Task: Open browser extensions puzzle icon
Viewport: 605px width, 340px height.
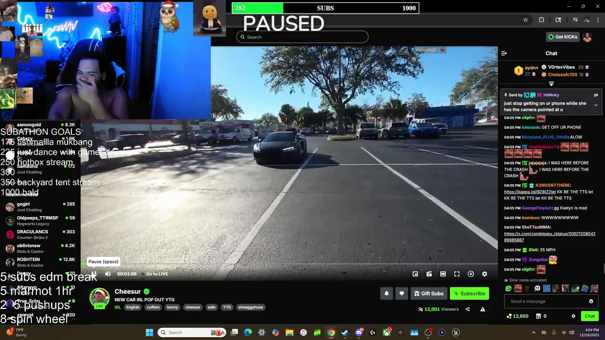Action: click(542, 20)
